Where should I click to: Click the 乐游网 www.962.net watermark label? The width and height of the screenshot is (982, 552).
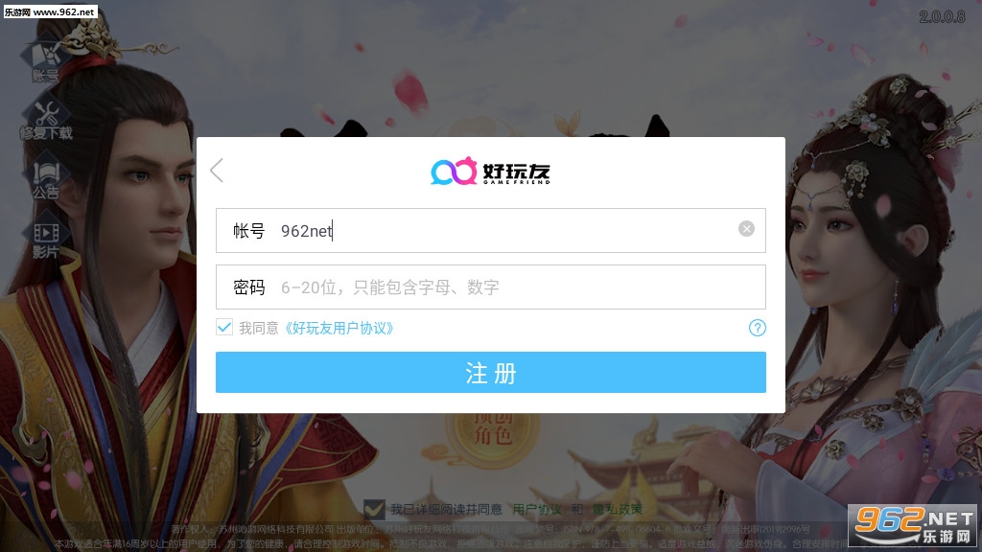(50, 11)
